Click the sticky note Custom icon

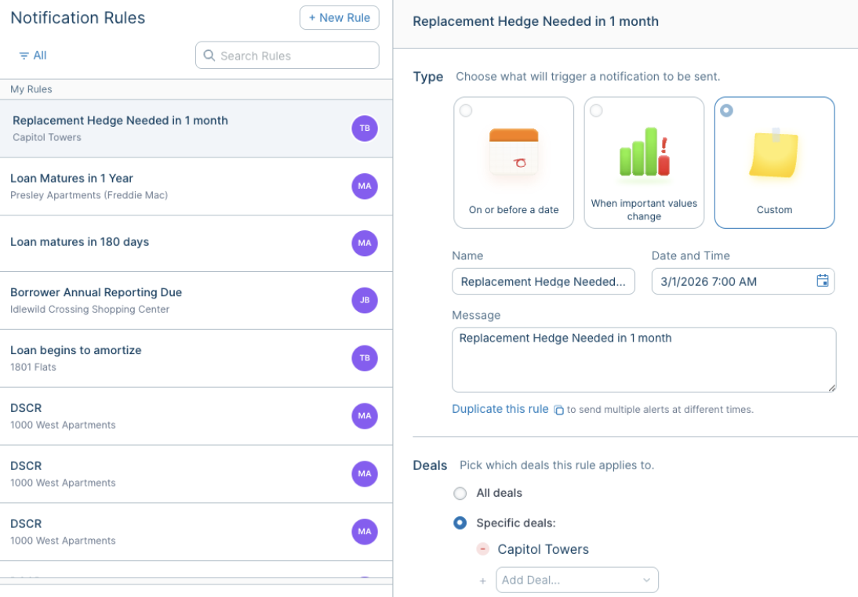pyautogui.click(x=773, y=154)
